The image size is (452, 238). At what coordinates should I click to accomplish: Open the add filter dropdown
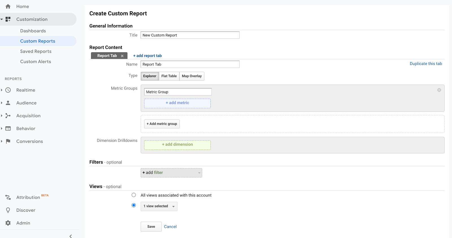click(x=171, y=173)
